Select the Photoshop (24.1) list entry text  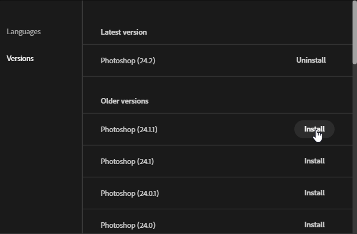127,161
